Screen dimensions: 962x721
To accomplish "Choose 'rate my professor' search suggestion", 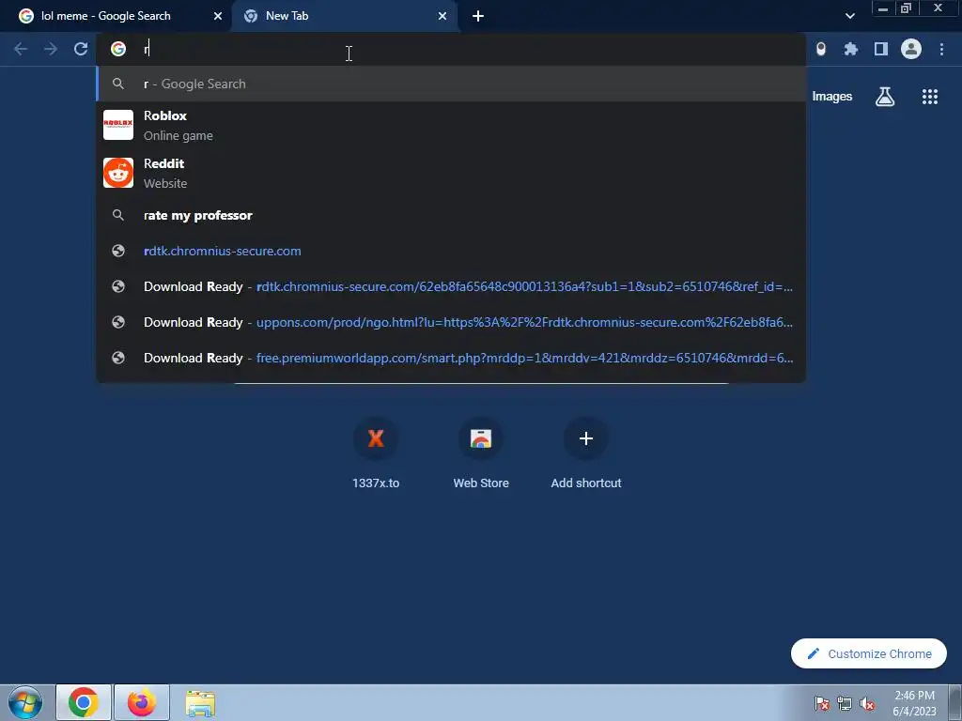I will pyautogui.click(x=451, y=215).
